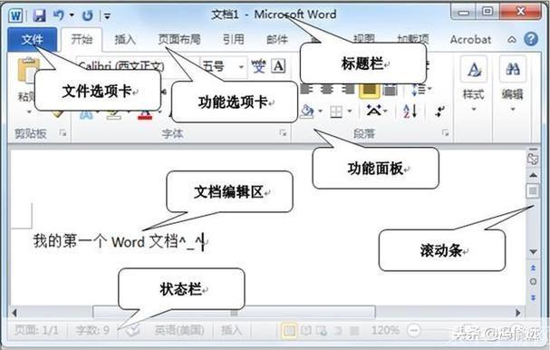Click the borders grid icon
This screenshot has height=350, width=550.
(x=336, y=112)
